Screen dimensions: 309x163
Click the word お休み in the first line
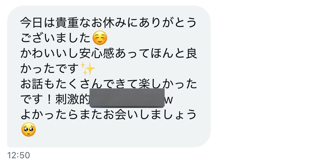coord(109,22)
